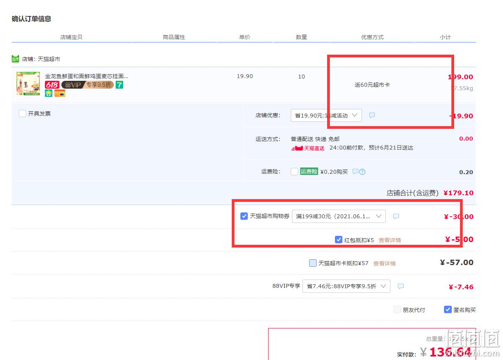
Task: Click the 返60元超市卡 text
Action: click(372, 85)
